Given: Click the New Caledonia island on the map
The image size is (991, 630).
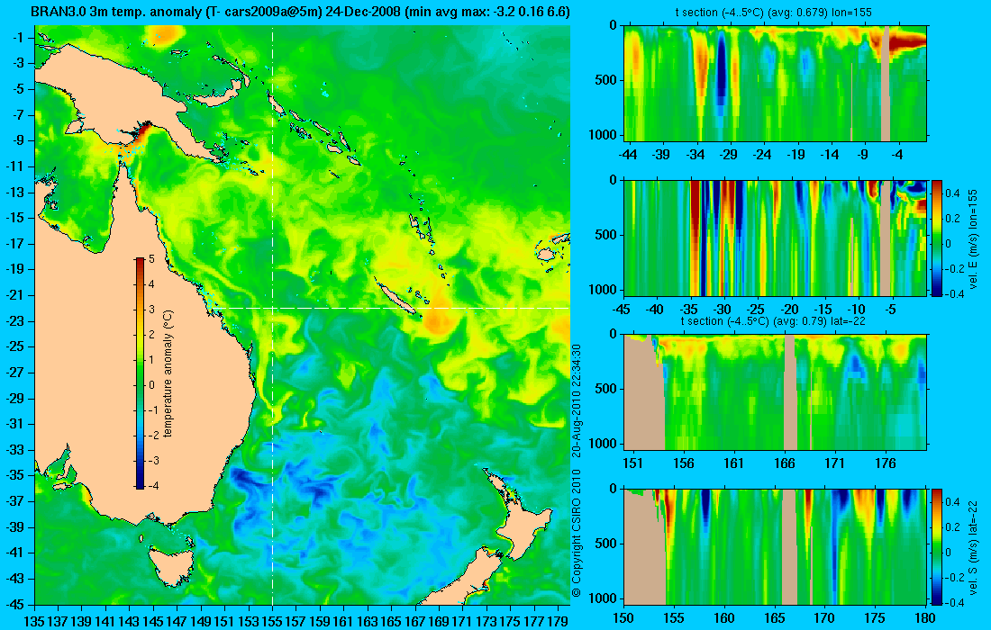Looking at the screenshot, I should (396, 299).
